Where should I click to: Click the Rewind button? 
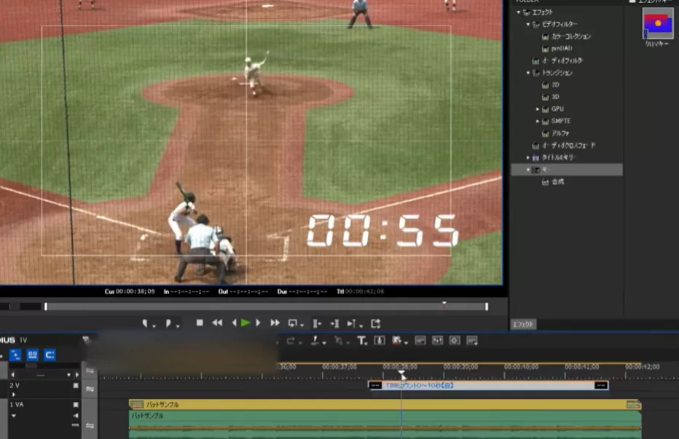pos(217,323)
